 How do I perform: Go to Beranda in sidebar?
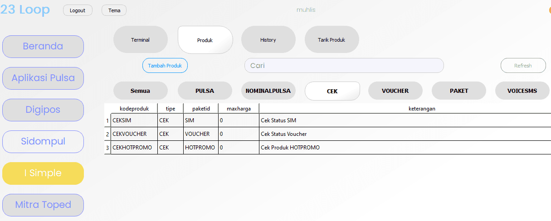coord(43,47)
